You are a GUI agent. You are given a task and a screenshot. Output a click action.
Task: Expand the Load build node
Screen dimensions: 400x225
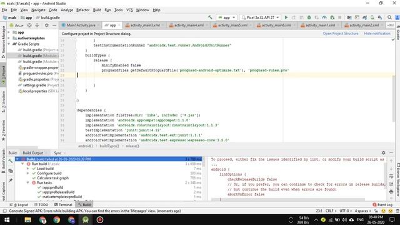pyautogui.click(x=27, y=169)
